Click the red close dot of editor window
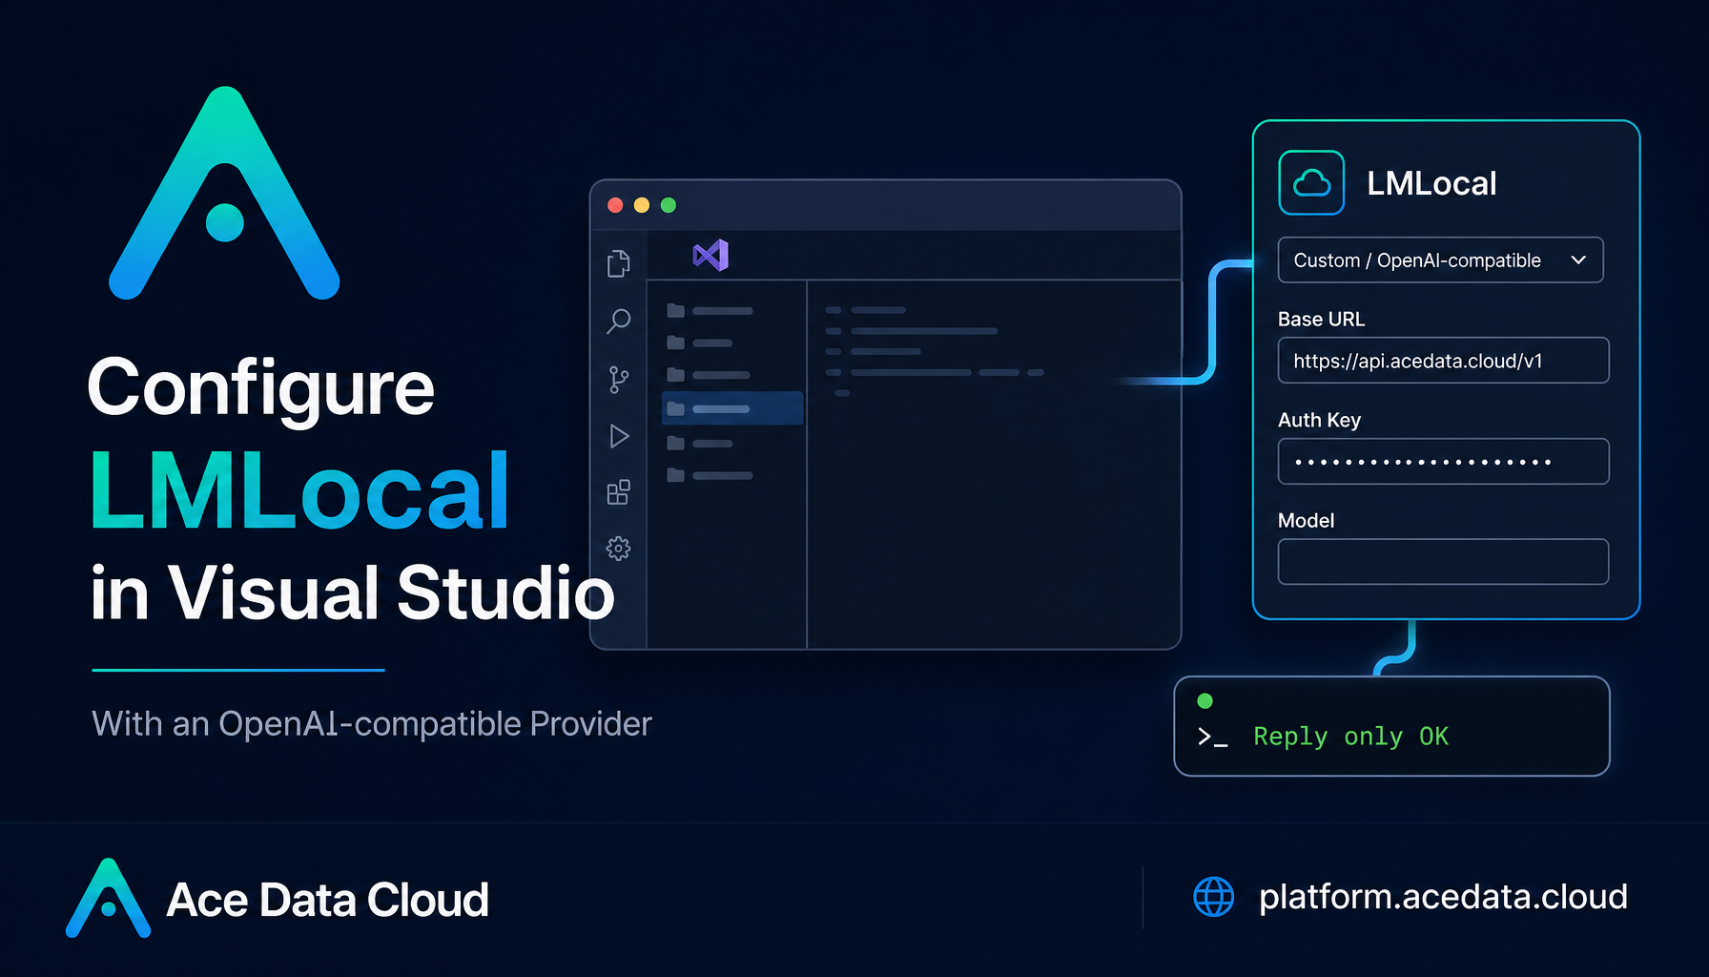Screen dimensions: 1709x977 coord(615,205)
